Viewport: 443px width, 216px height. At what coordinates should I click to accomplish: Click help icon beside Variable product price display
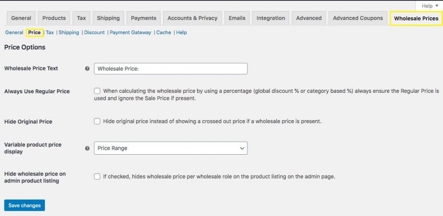click(x=87, y=148)
